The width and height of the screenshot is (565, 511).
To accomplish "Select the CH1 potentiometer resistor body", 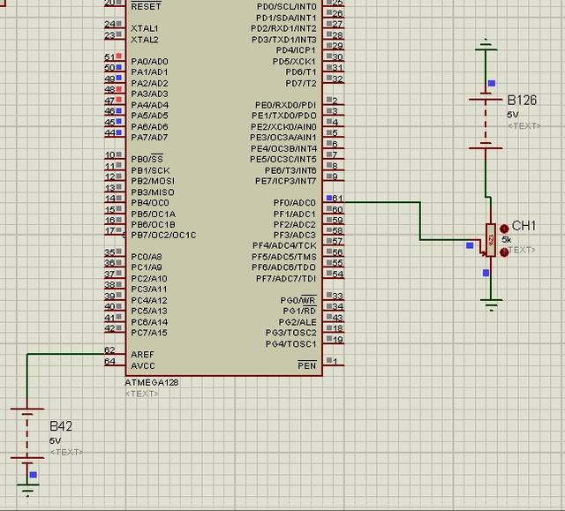I will point(491,240).
